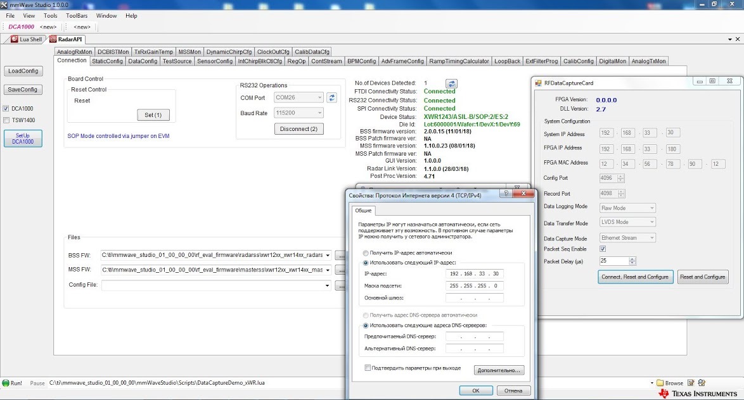Viewport: 744px width, 400px height.
Task: Switch to the SensorConfig tab
Action: [215, 61]
